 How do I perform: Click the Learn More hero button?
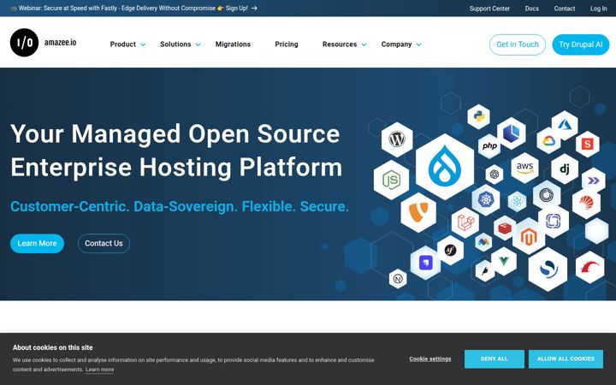pyautogui.click(x=37, y=244)
